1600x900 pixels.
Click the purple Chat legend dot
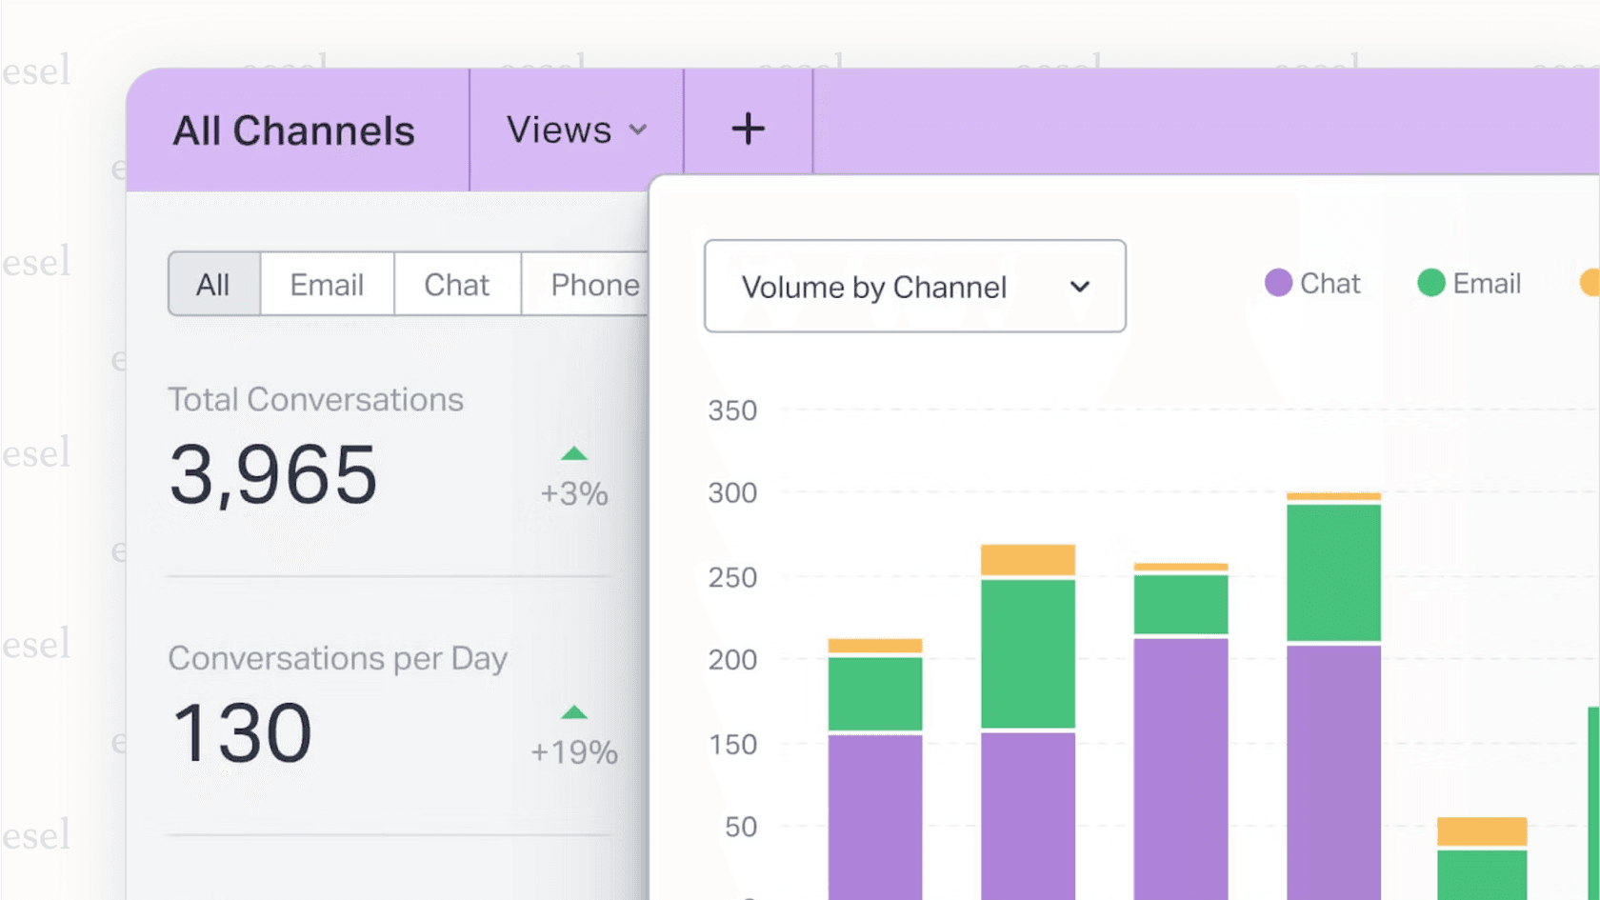pos(1277,283)
